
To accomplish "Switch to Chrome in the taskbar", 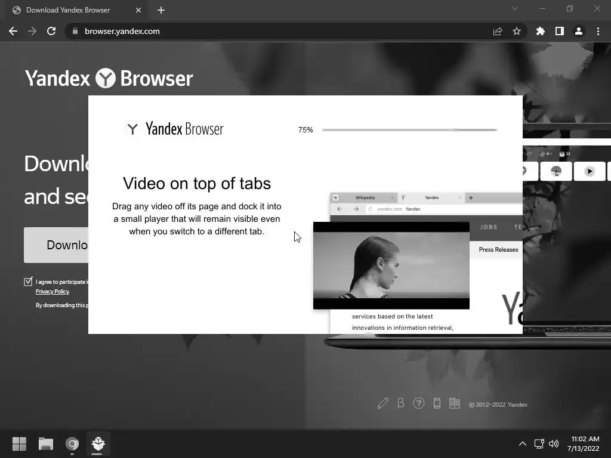I will pos(72,444).
